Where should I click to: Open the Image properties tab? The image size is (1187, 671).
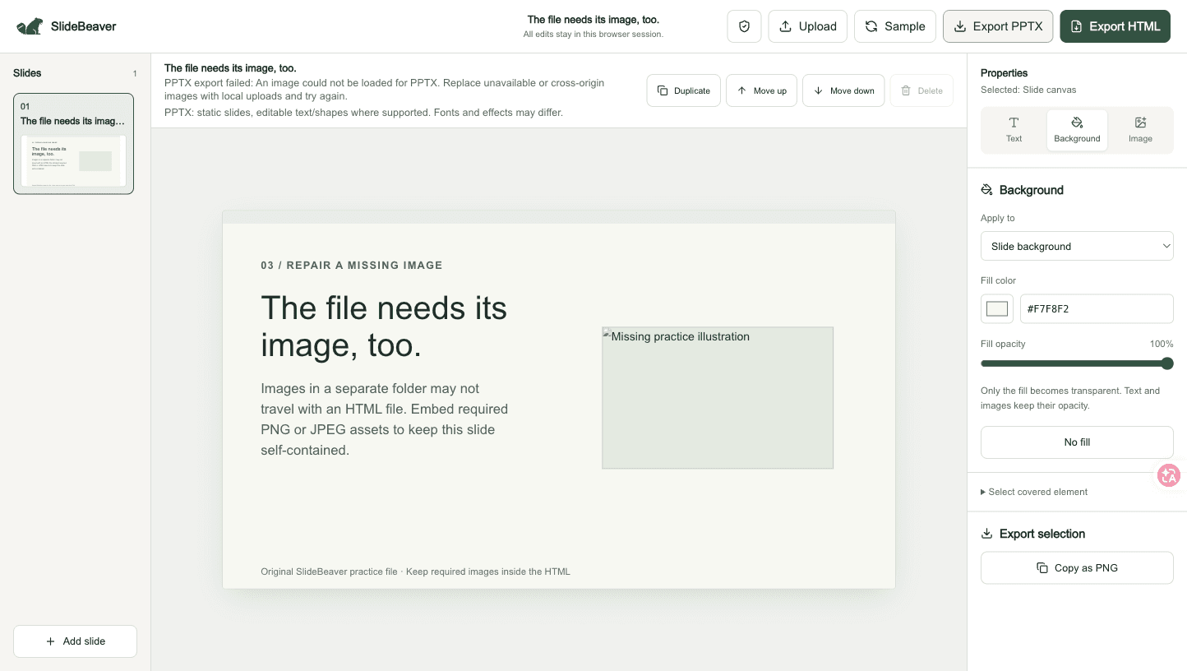point(1140,130)
